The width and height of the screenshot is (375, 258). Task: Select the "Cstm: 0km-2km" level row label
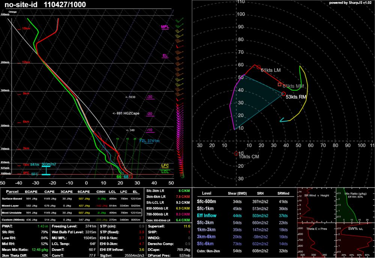tap(208, 251)
